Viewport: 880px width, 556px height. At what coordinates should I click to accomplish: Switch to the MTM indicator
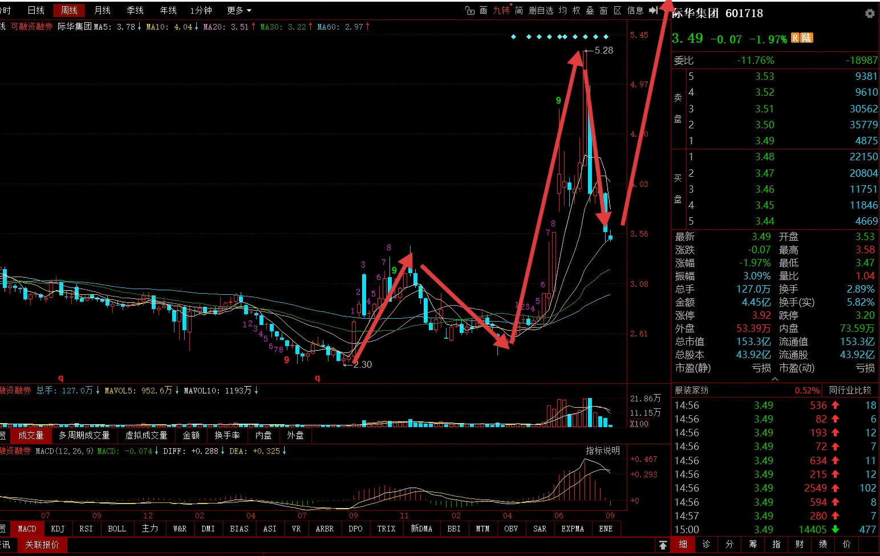(482, 529)
